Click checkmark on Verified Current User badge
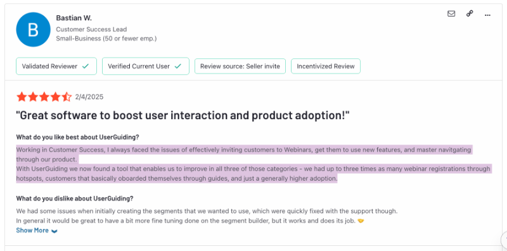The width and height of the screenshot is (507, 251). pyautogui.click(x=178, y=67)
